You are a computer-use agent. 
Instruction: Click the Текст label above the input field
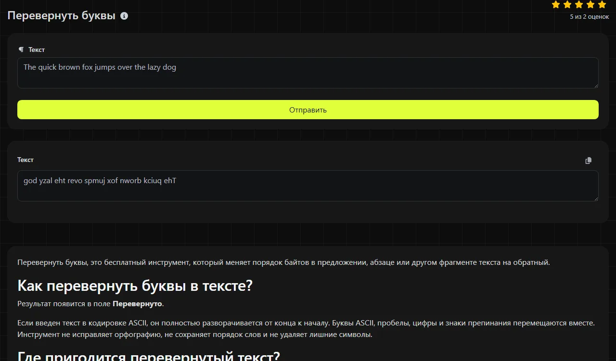coord(37,50)
